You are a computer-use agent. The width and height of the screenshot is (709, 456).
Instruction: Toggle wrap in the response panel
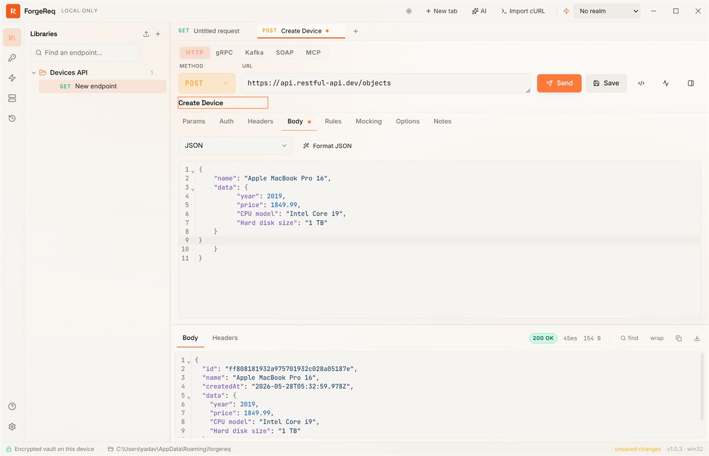click(657, 338)
